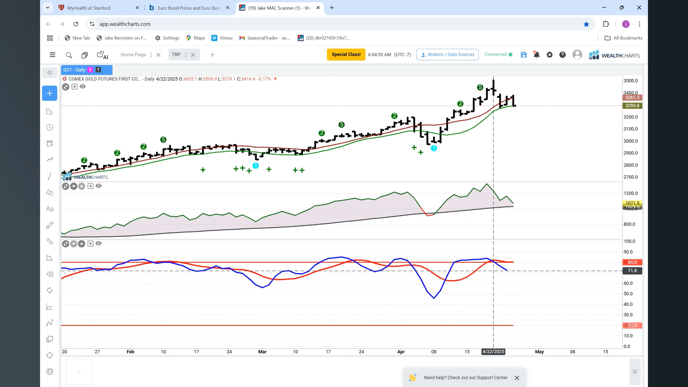Image resolution: width=688 pixels, height=387 pixels.
Task: Click the empty add-widget plus placeholder
Action: point(79,372)
